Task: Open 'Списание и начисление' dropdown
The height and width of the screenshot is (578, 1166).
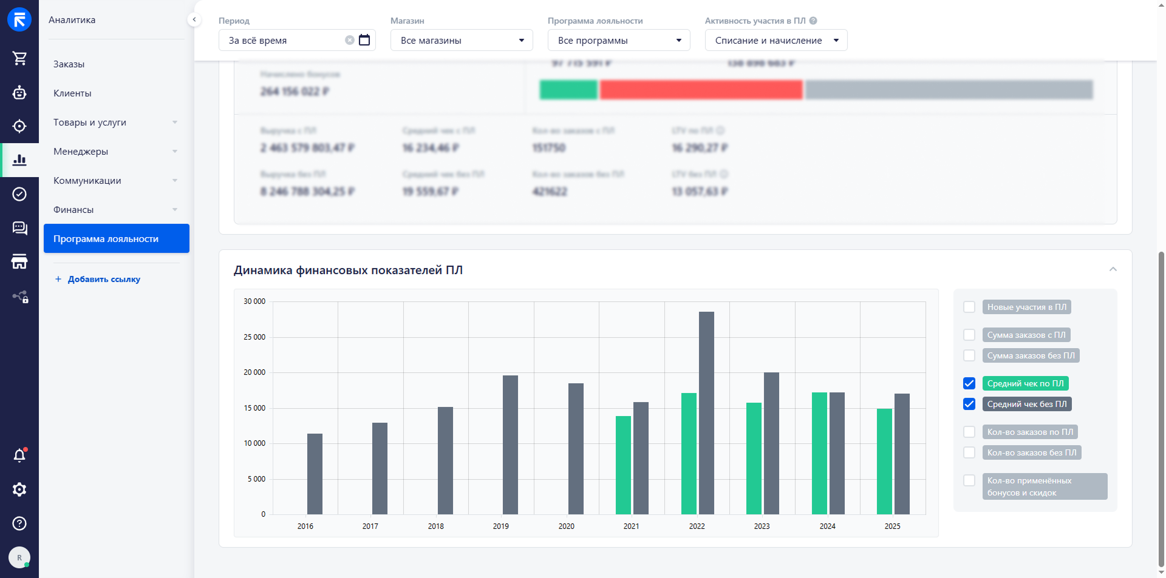Action: 776,40
